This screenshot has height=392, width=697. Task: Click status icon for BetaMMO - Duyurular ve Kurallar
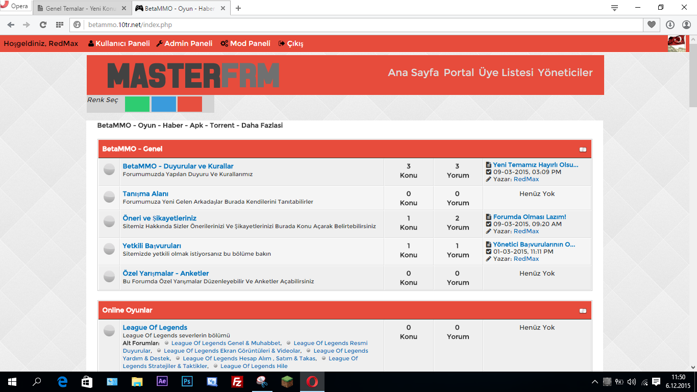109,169
